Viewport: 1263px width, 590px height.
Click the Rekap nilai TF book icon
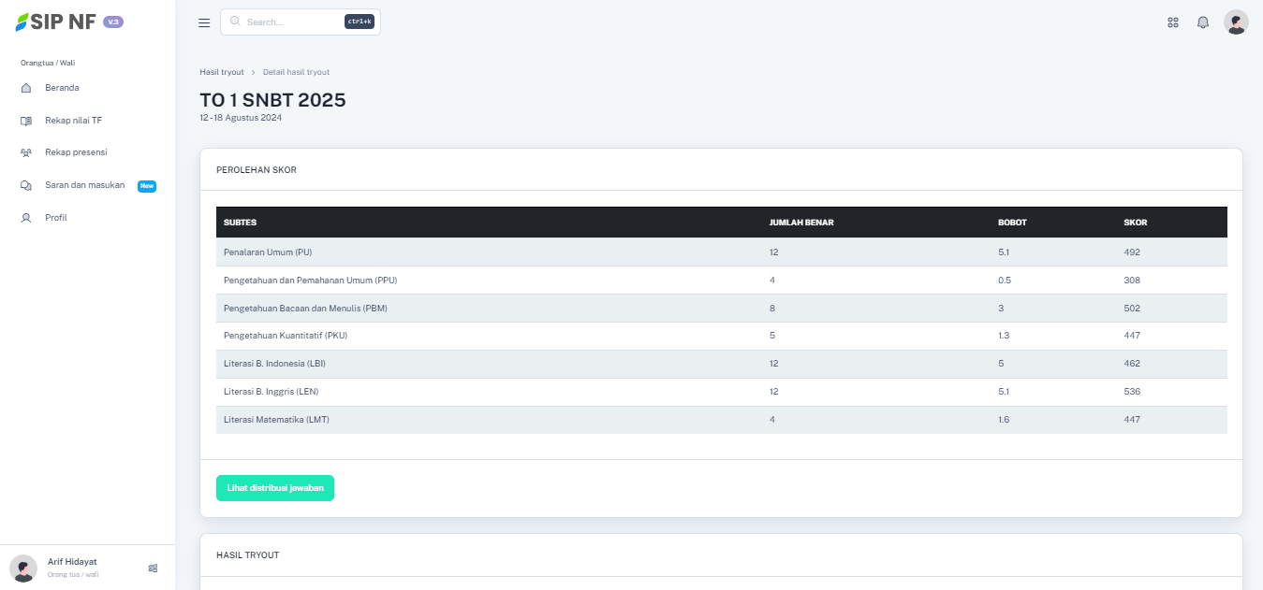point(26,121)
